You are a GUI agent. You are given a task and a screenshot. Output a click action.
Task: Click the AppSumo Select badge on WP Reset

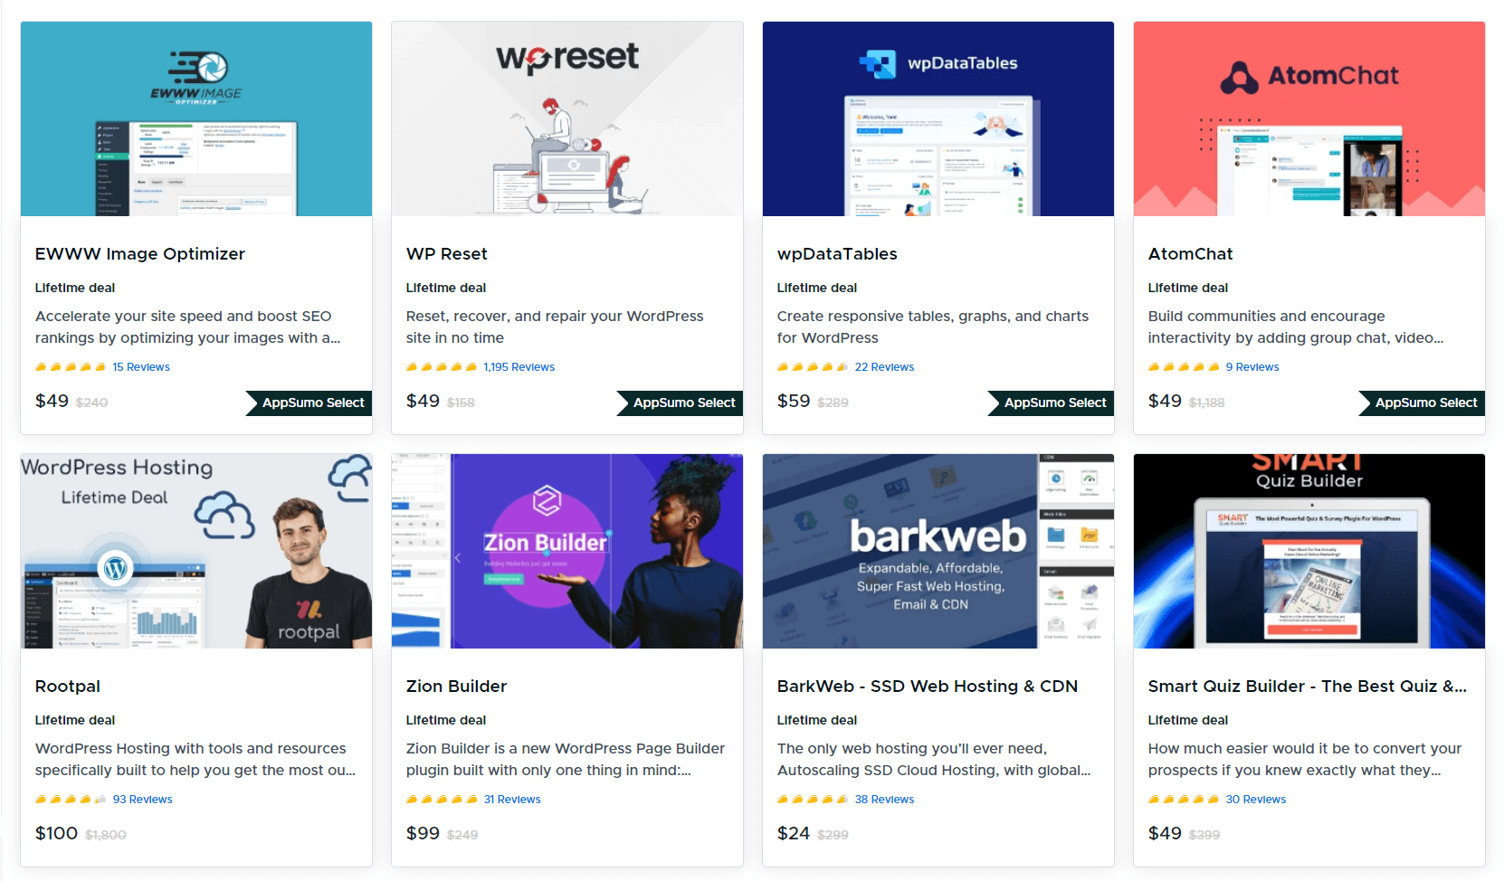[680, 403]
